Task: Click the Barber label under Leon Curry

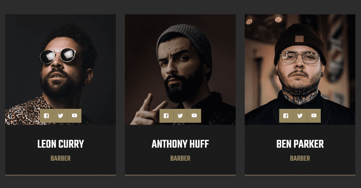Action: pyautogui.click(x=60, y=158)
